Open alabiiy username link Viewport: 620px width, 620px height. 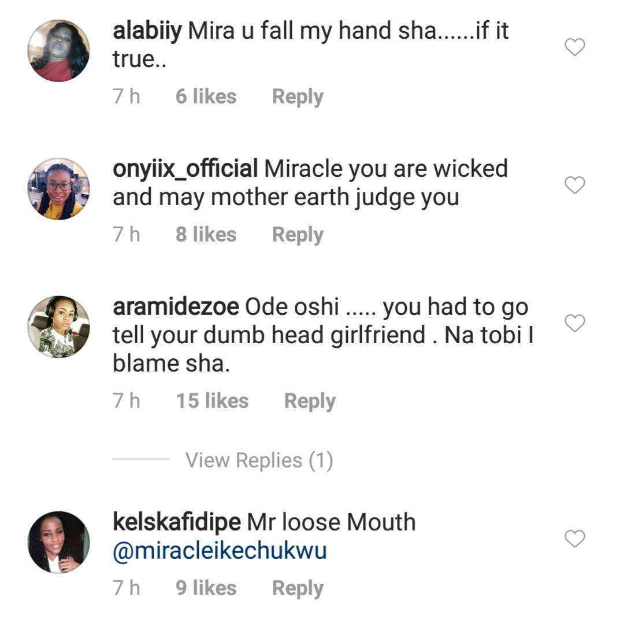point(147,31)
